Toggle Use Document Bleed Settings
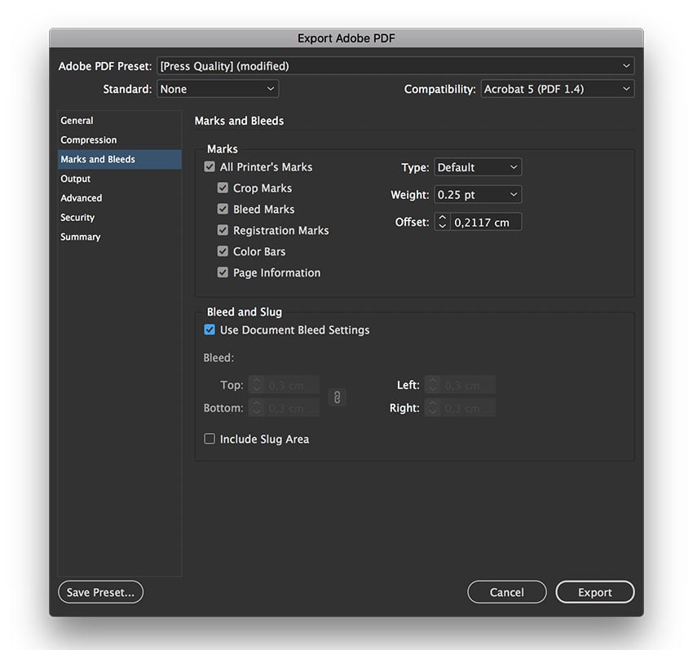Image resolution: width=693 pixels, height=650 pixels. click(x=210, y=329)
